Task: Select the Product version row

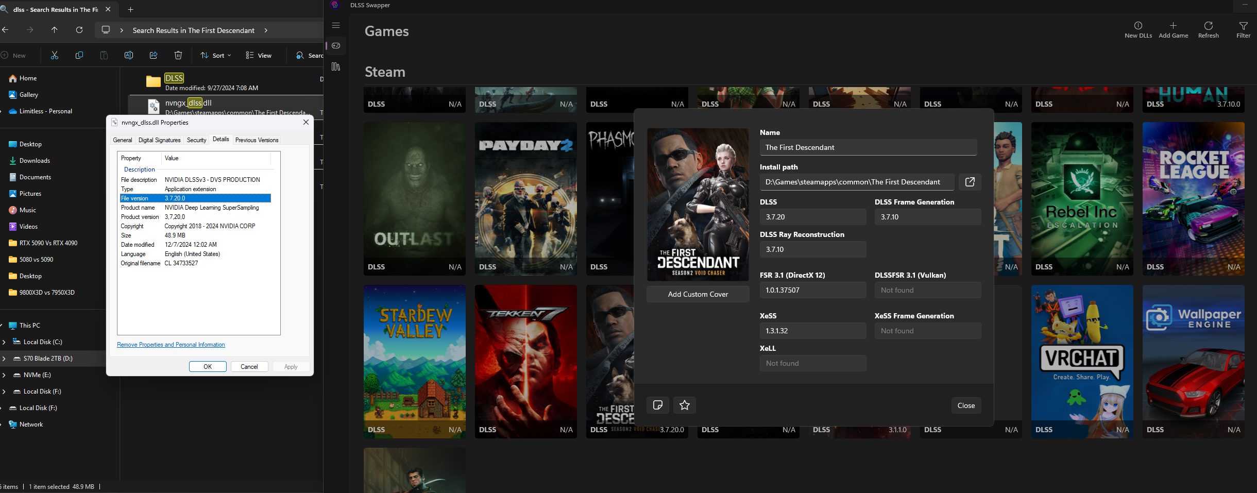Action: coord(195,217)
